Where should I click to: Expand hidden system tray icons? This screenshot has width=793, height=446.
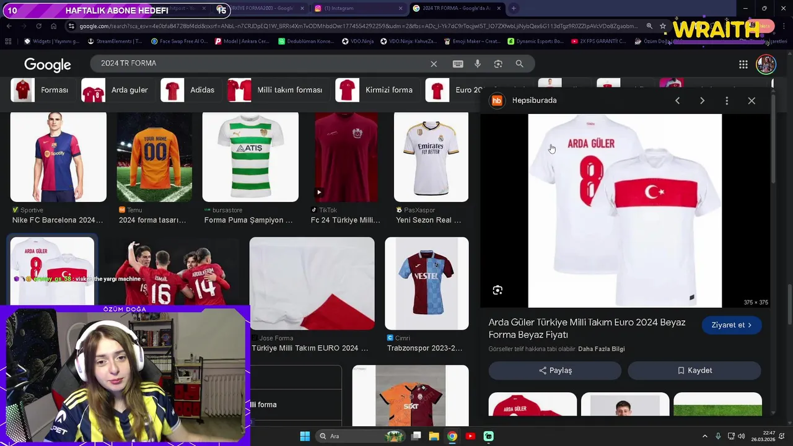click(x=704, y=436)
